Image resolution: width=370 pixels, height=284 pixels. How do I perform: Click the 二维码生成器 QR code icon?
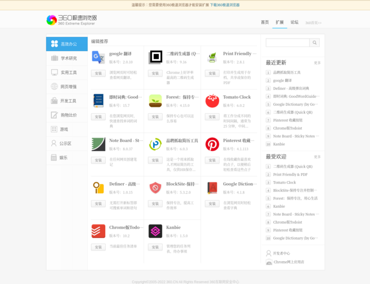click(x=155, y=57)
